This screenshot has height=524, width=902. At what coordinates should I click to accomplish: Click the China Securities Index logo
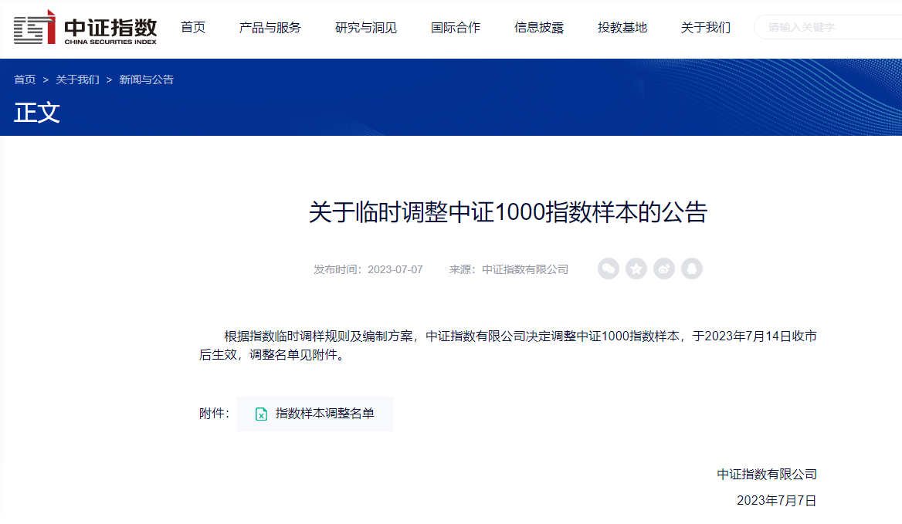pos(85,28)
